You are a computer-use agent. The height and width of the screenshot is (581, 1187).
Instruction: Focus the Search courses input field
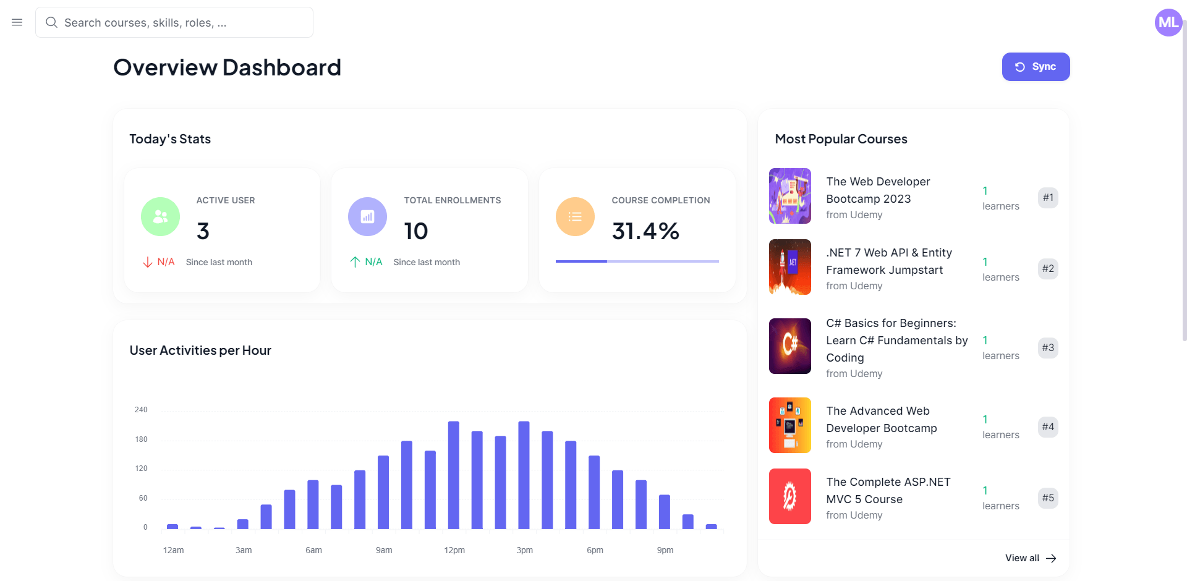tap(174, 22)
